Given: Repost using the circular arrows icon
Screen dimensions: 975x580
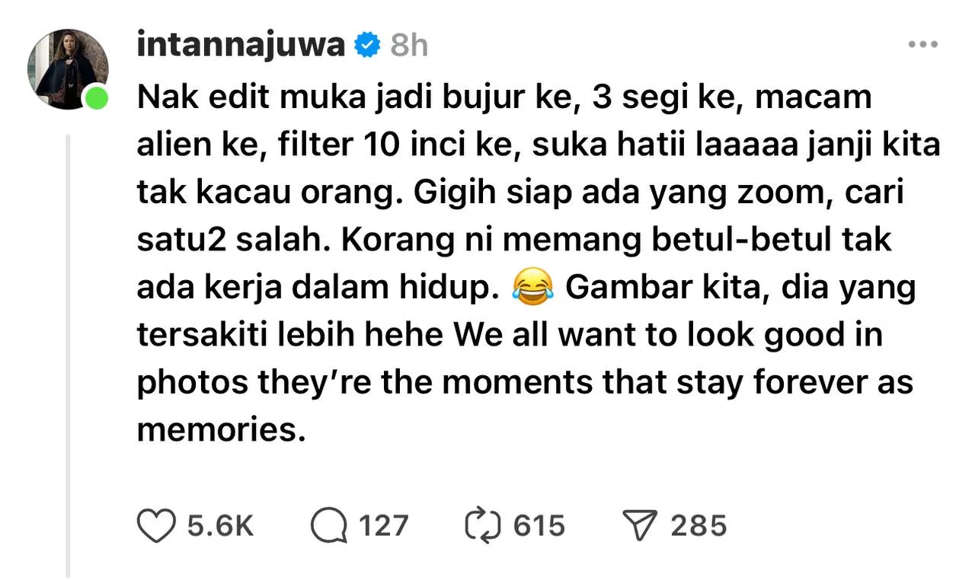Looking at the screenshot, I should tap(484, 526).
